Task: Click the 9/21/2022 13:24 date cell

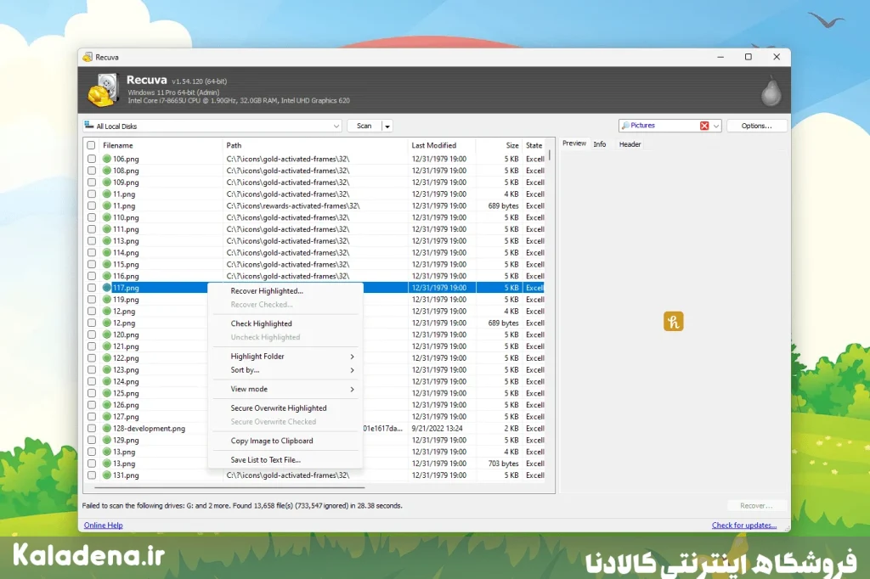Action: click(x=438, y=428)
